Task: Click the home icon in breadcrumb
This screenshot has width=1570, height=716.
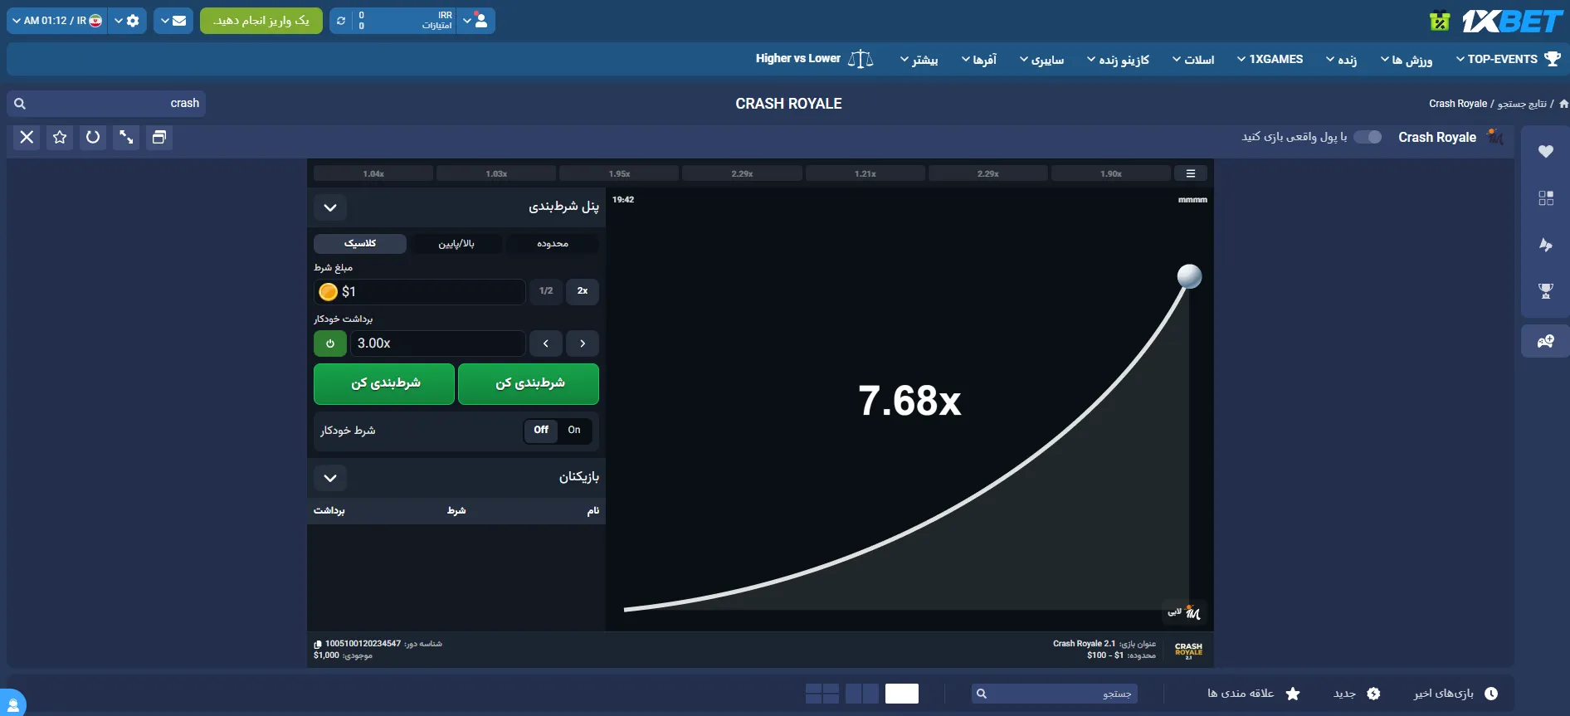Action: click(1563, 104)
